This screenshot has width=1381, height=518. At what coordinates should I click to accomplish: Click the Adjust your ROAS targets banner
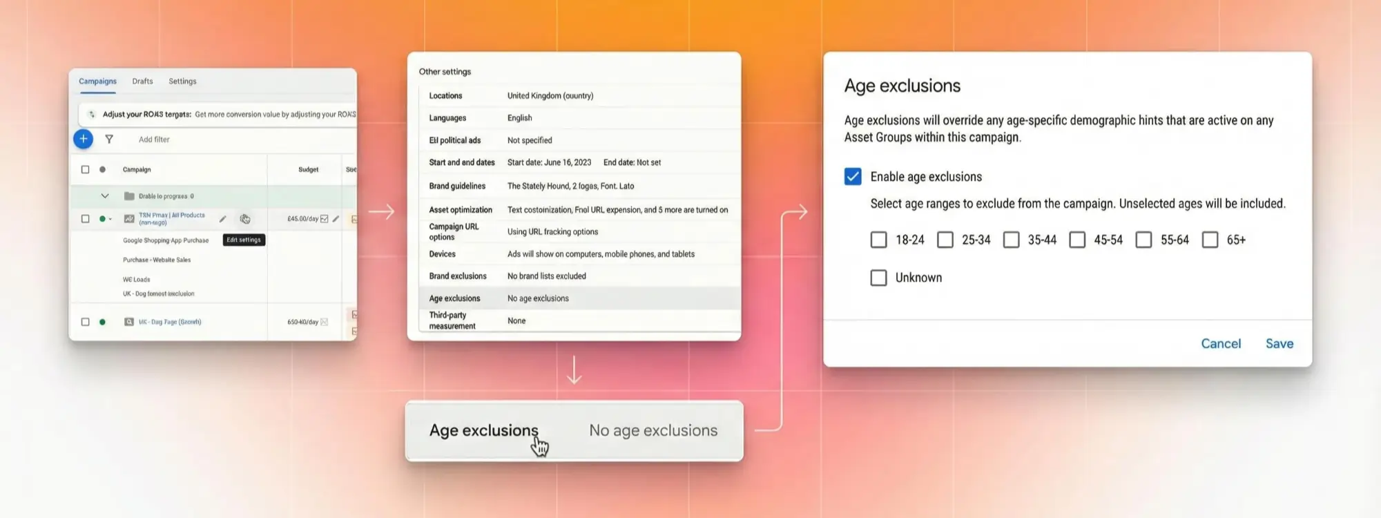(x=217, y=115)
